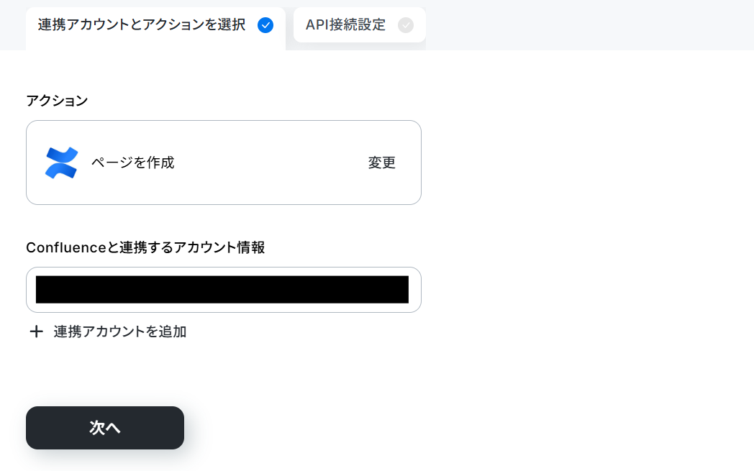Click the blacked-out account name bar
Image resolution: width=754 pixels, height=471 pixels.
click(222, 290)
